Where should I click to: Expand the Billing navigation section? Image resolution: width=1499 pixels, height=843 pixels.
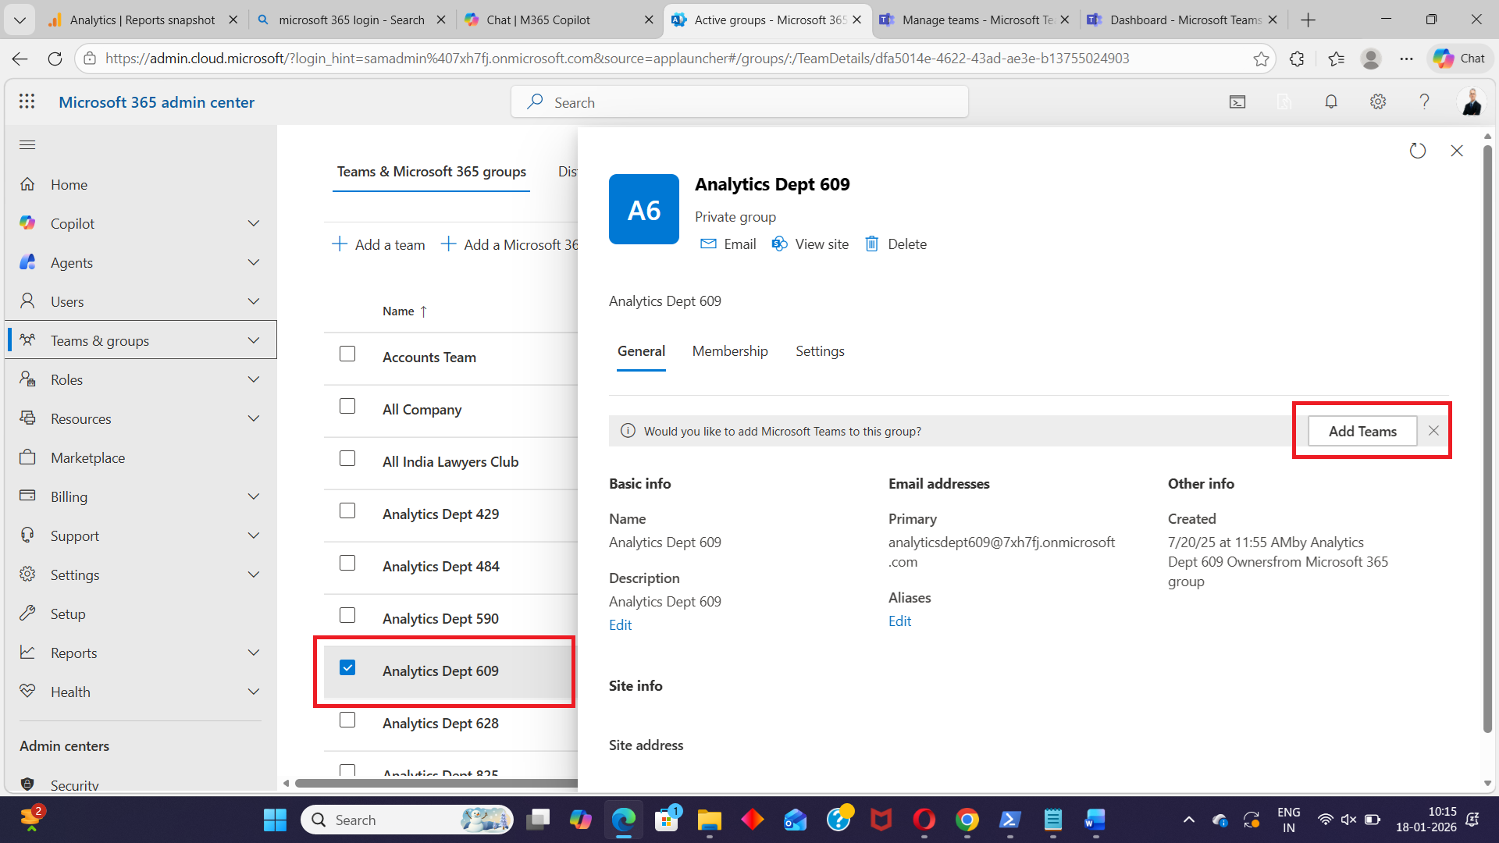tap(254, 496)
